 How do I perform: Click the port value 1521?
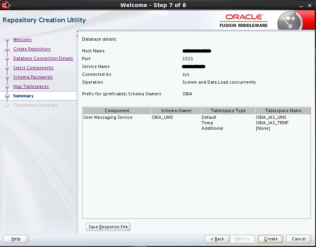[187, 59]
